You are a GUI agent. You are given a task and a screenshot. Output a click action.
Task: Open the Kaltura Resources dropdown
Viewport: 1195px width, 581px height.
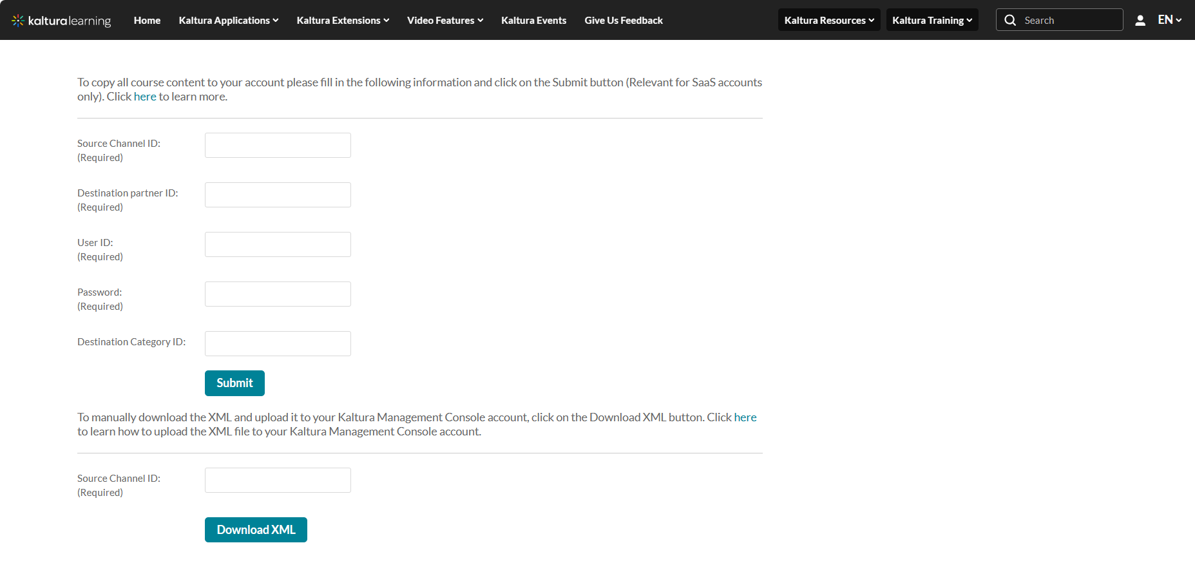(829, 20)
